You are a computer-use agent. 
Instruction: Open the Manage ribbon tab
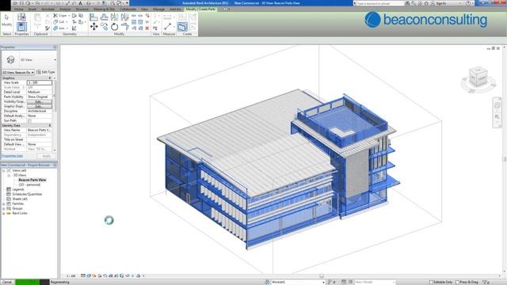click(x=158, y=9)
